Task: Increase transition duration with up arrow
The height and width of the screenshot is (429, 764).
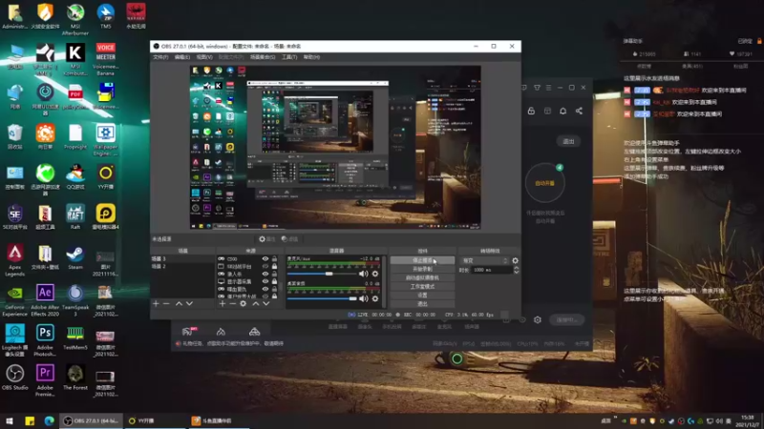Action: (x=516, y=268)
